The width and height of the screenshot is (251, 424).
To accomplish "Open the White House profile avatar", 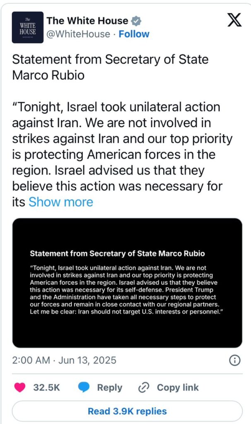I will 28,27.
